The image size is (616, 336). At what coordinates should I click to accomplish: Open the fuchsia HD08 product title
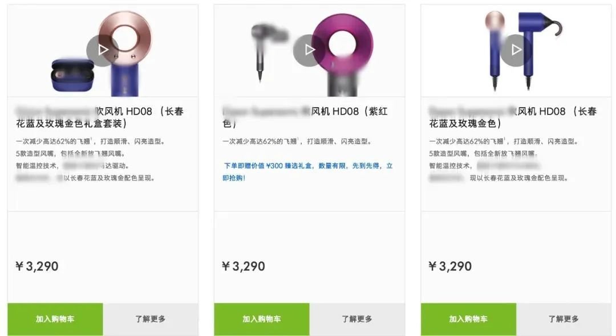305,117
